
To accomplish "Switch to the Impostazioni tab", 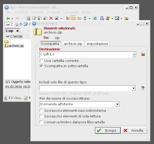I will click(97, 44).
